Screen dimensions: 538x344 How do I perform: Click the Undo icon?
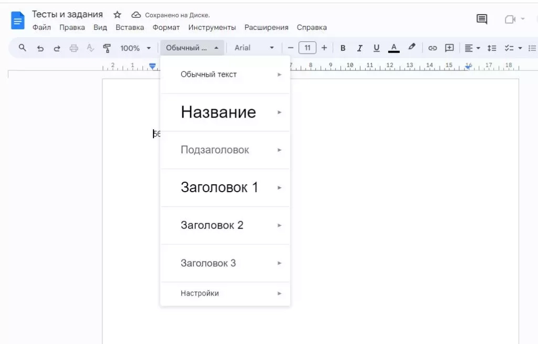click(40, 47)
